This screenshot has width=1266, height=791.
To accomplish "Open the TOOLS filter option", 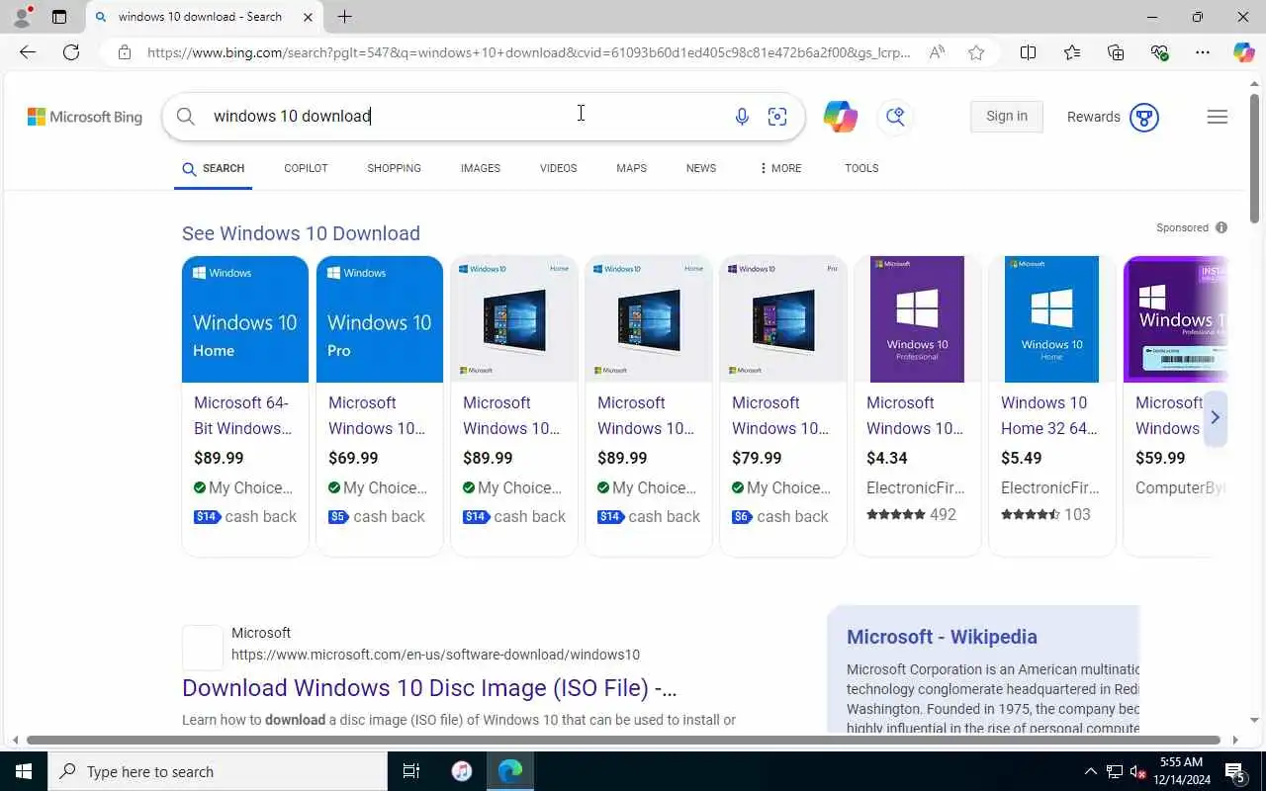I will point(861,168).
